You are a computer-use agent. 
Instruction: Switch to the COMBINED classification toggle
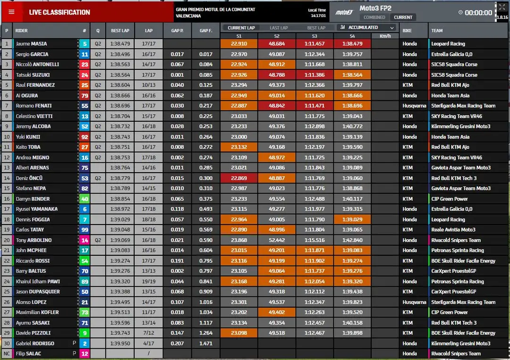coord(374,17)
